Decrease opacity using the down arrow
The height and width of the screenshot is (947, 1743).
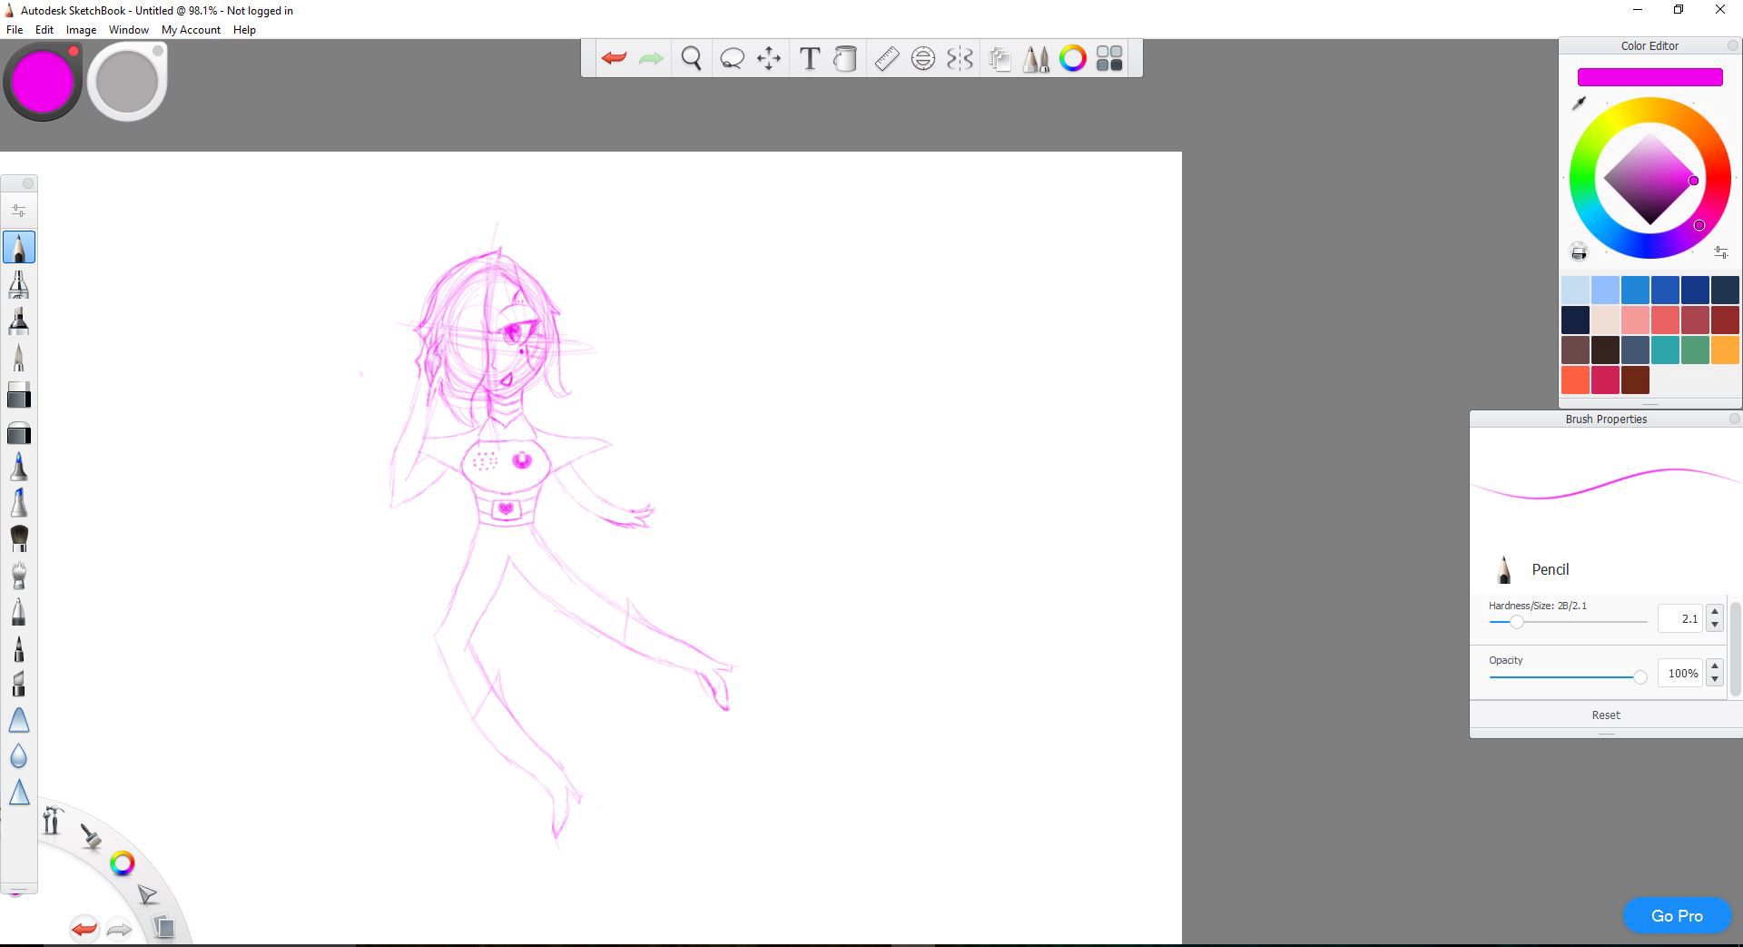1714,680
